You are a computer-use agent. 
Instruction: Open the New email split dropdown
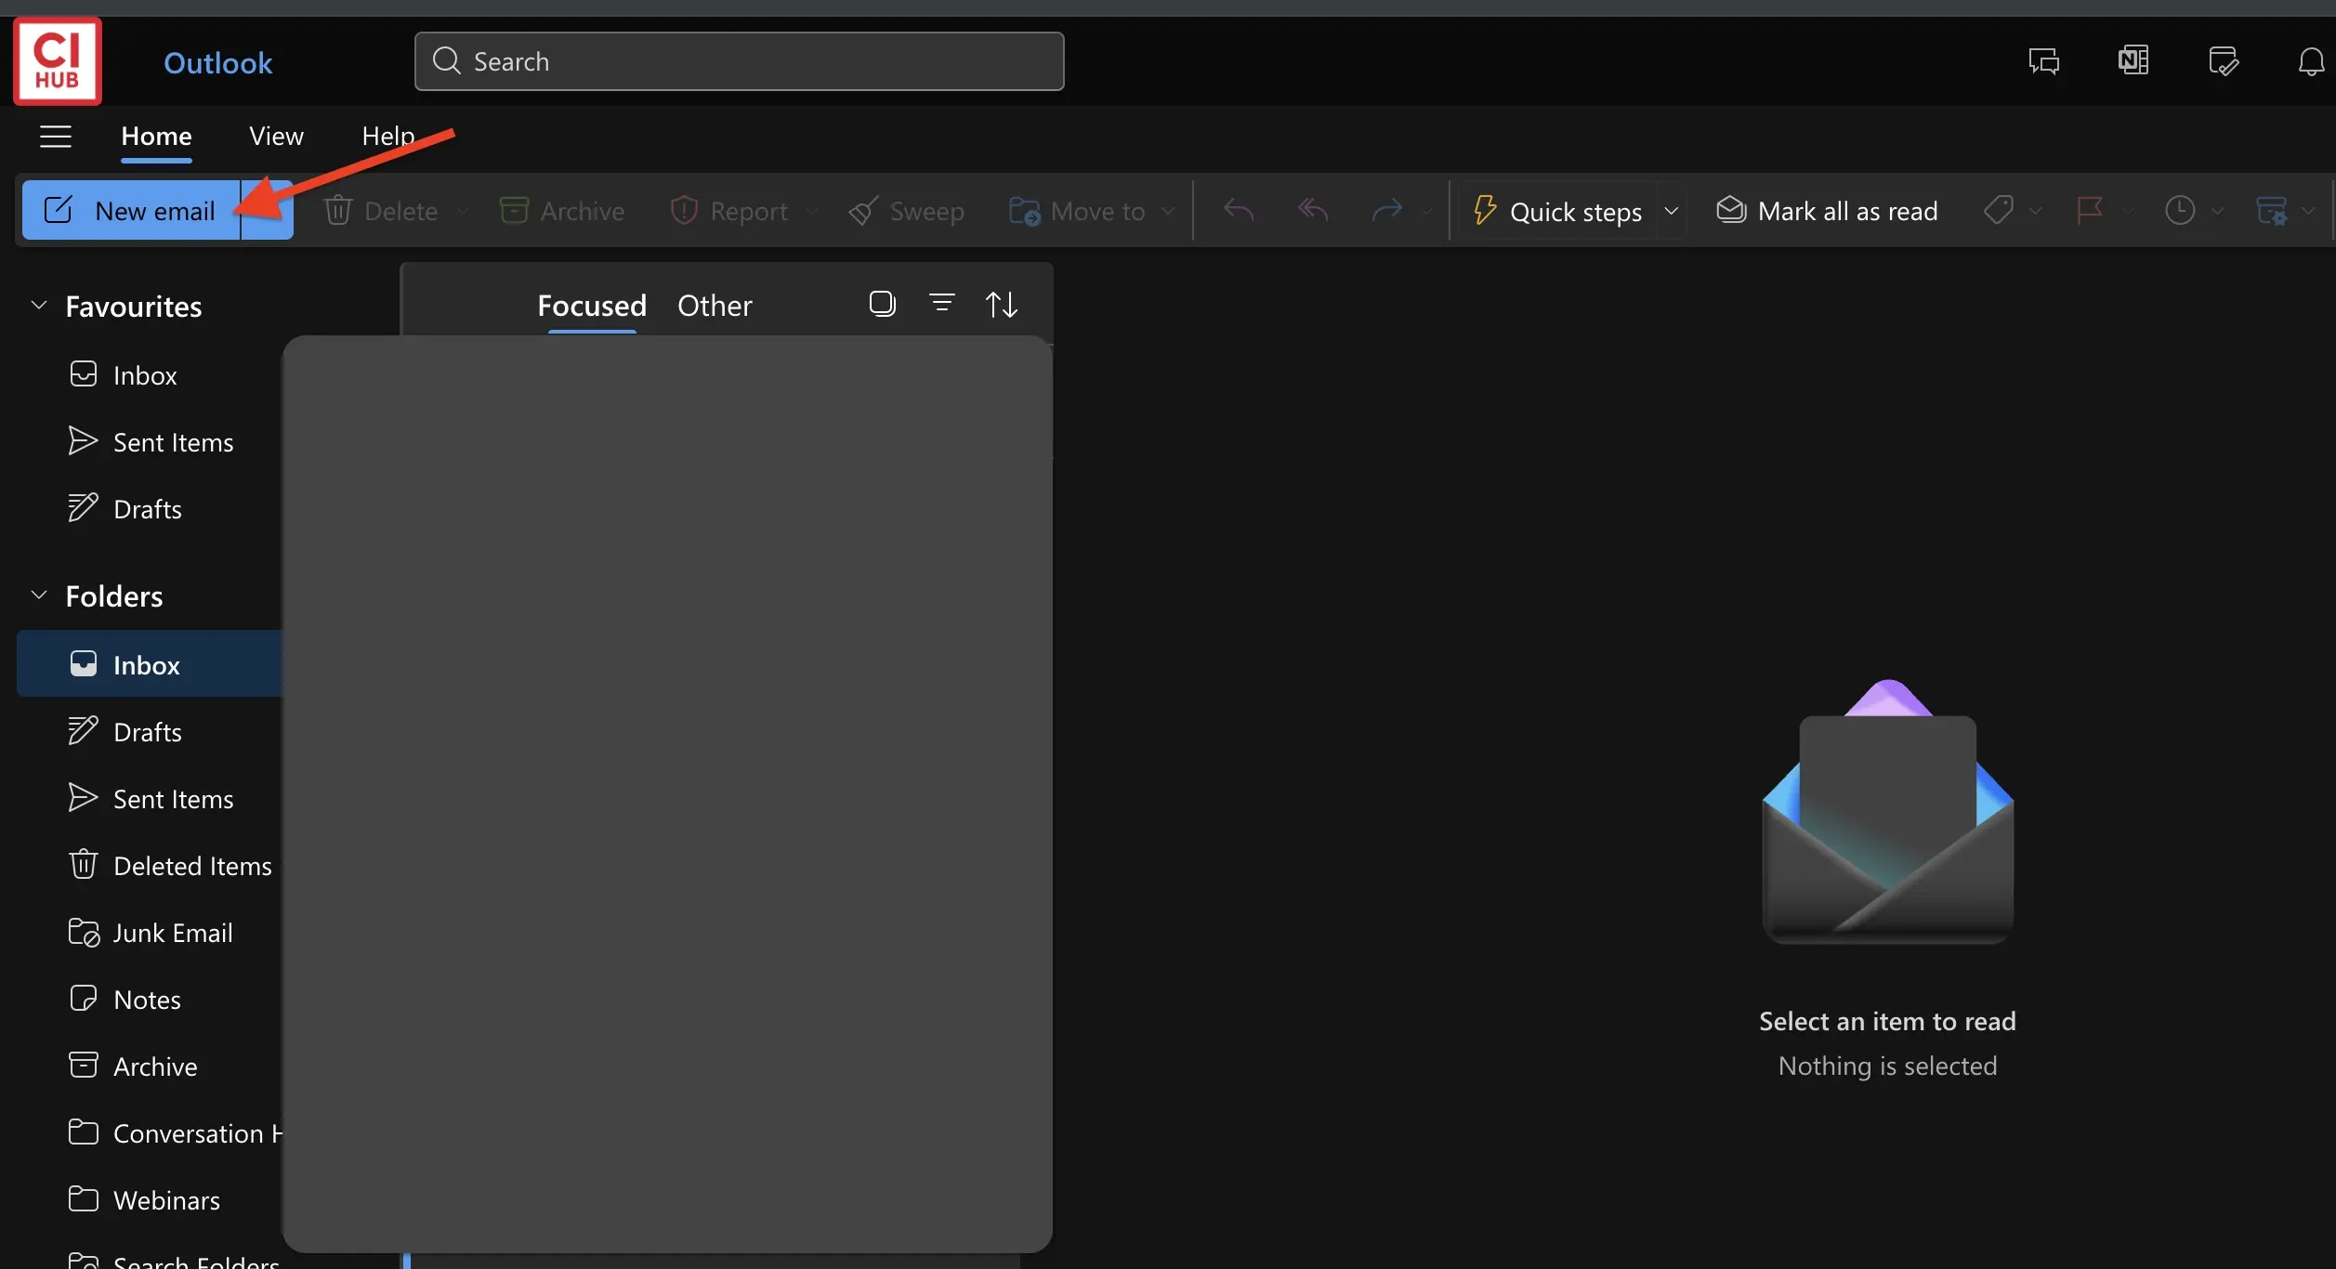tap(268, 210)
